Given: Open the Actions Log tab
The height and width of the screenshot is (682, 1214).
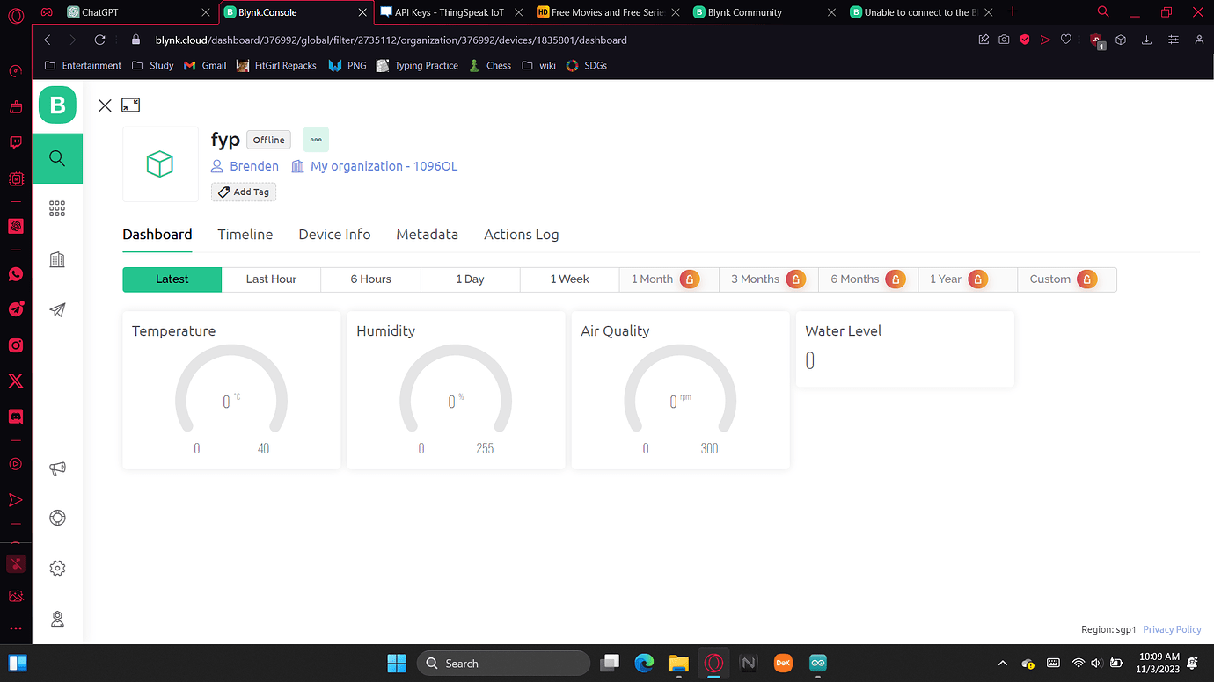Looking at the screenshot, I should 521,234.
